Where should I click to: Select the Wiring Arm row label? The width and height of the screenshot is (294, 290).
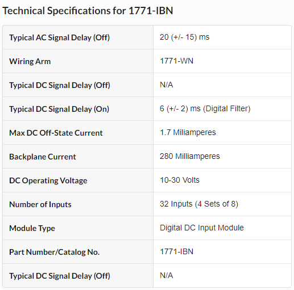[30, 61]
